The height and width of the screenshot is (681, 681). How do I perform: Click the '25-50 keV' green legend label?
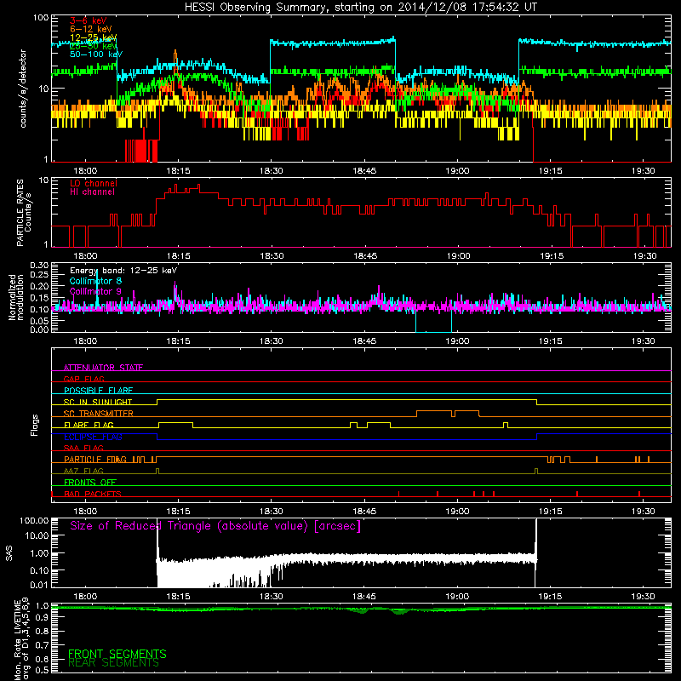click(94, 46)
